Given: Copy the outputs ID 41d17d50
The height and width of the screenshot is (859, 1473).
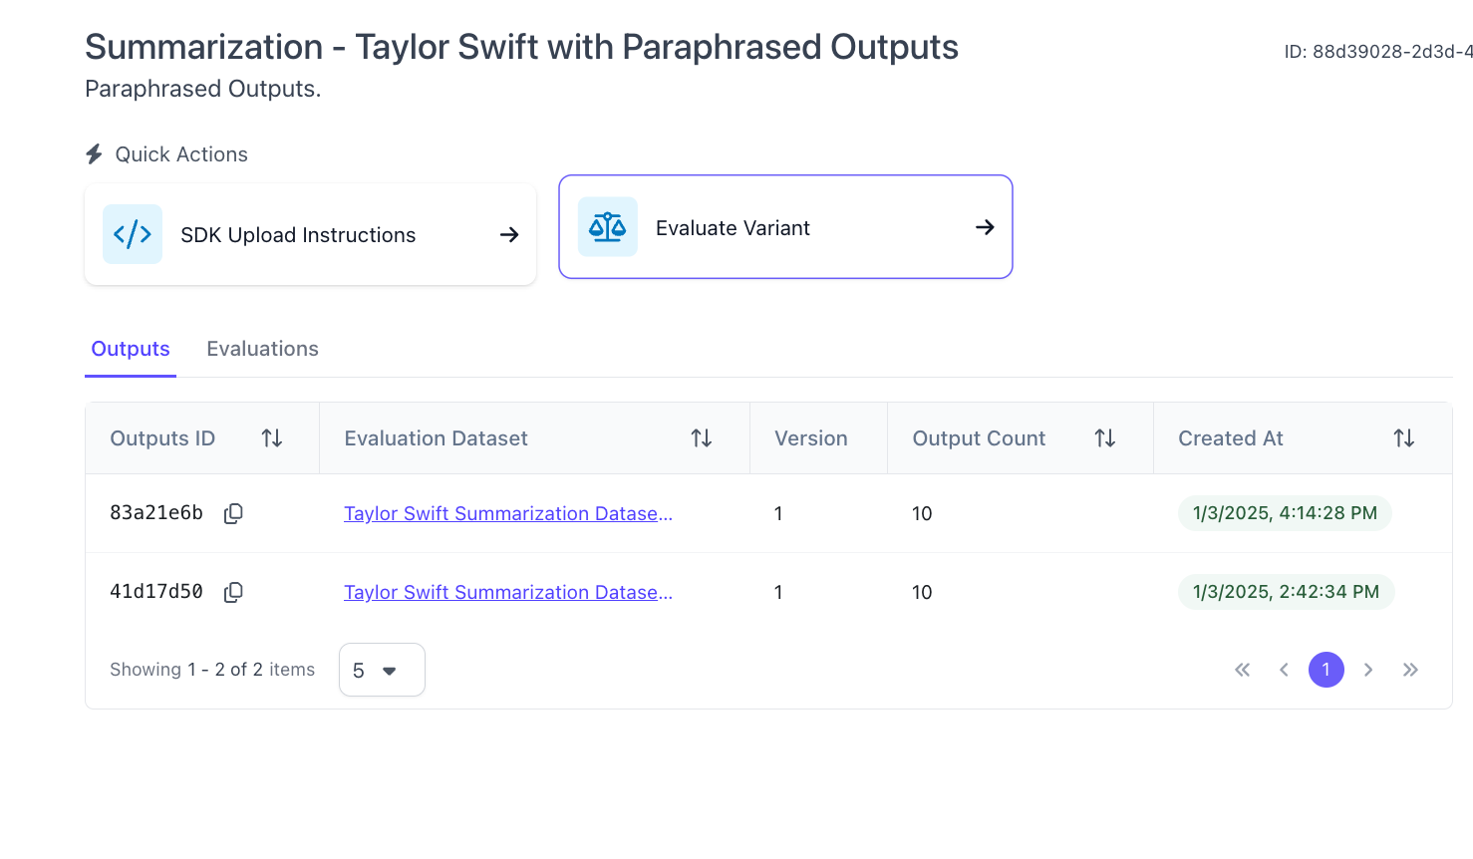Looking at the screenshot, I should (233, 592).
